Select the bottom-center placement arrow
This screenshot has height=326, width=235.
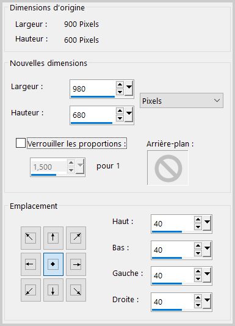coord(53,290)
